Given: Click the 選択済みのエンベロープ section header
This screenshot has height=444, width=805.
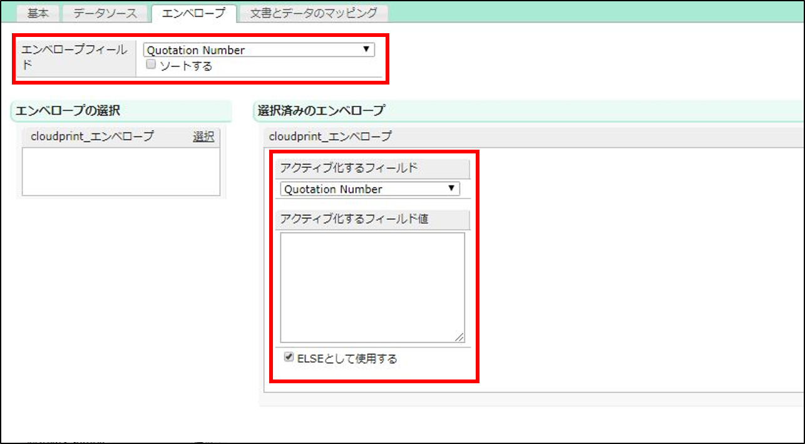Looking at the screenshot, I should (x=321, y=111).
